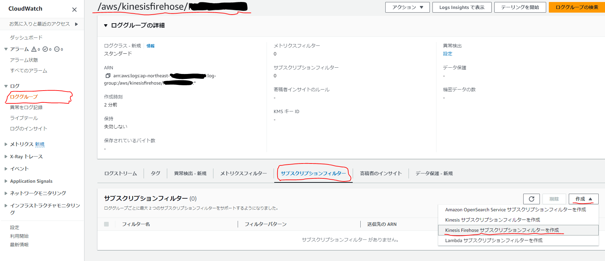
Task: Expand インフラストラクチャモニタリング section
Action: tap(6, 206)
